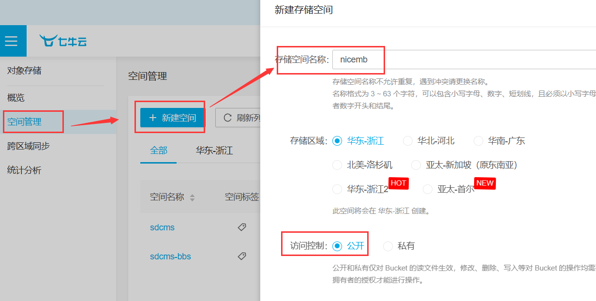Set access control to 私有
The width and height of the screenshot is (596, 301).
point(388,246)
